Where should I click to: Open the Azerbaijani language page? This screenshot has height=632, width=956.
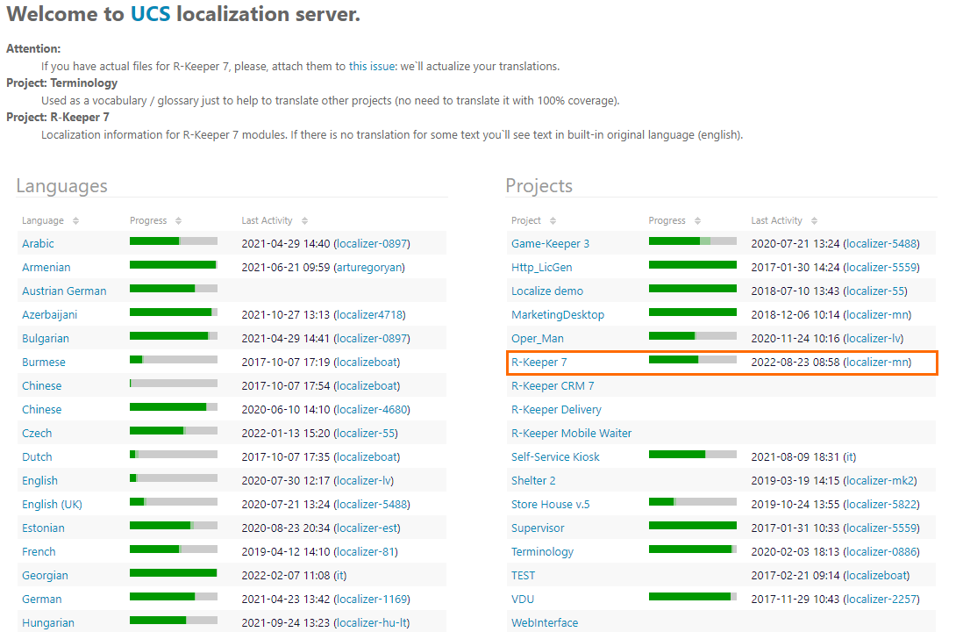pos(49,315)
